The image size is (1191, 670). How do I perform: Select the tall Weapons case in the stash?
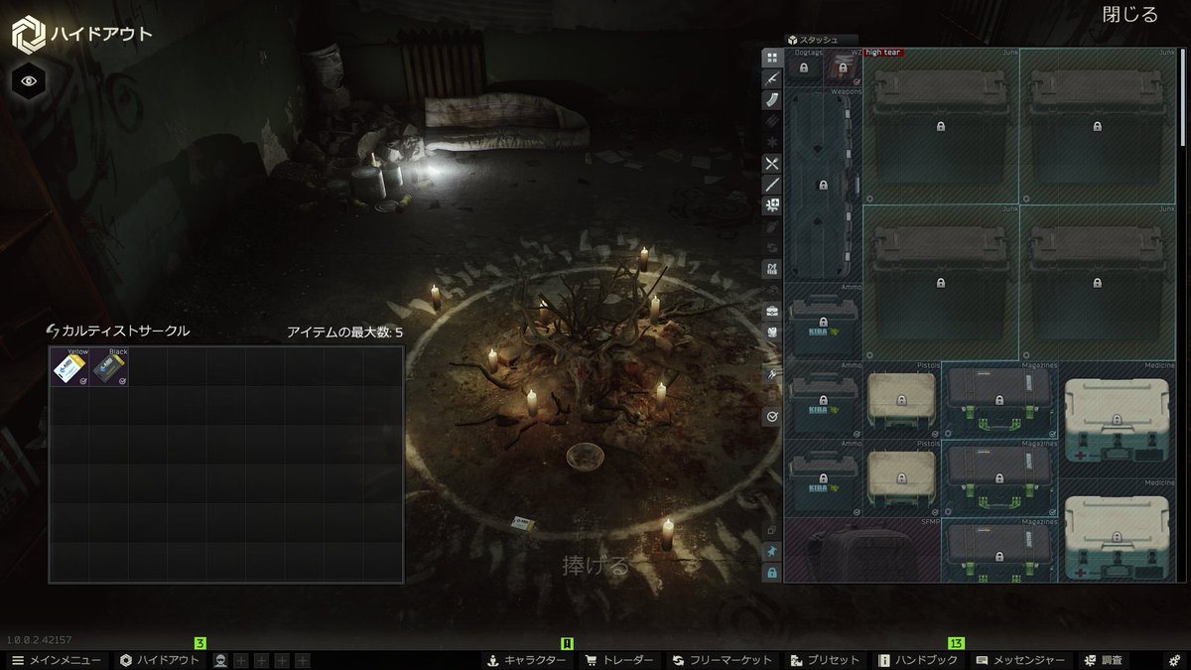coord(823,185)
